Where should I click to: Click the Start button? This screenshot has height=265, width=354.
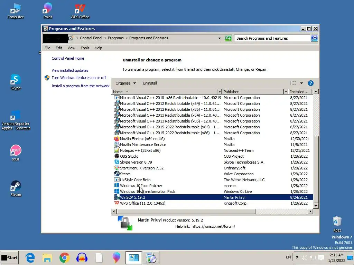9,257
